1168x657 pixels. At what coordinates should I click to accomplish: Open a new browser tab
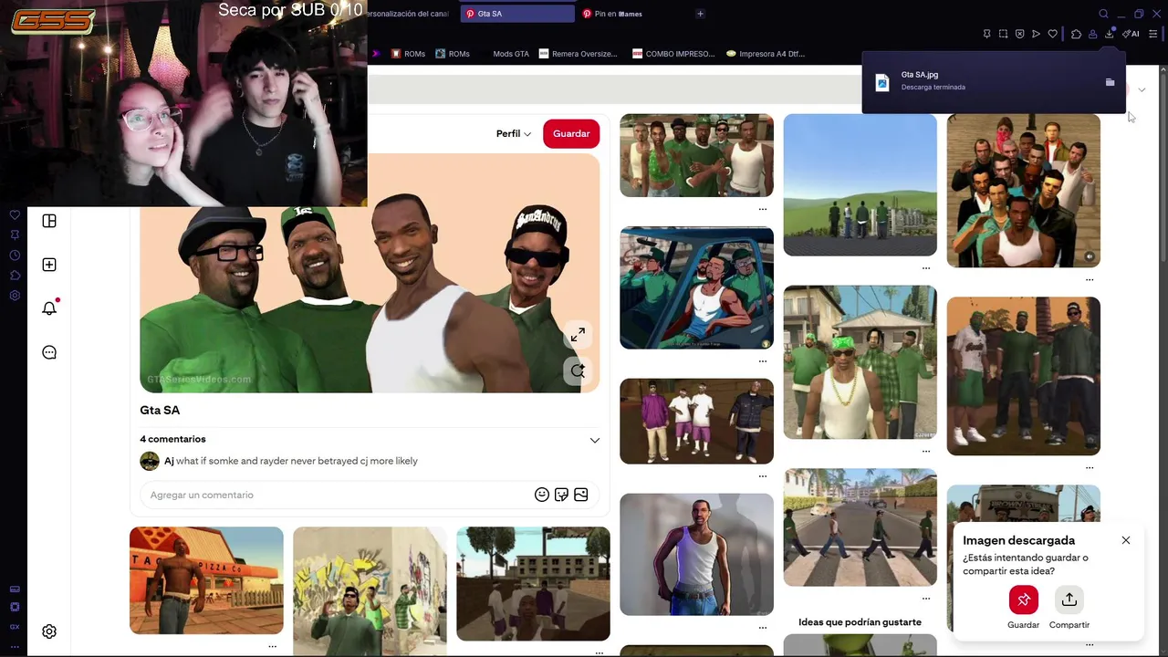[700, 14]
